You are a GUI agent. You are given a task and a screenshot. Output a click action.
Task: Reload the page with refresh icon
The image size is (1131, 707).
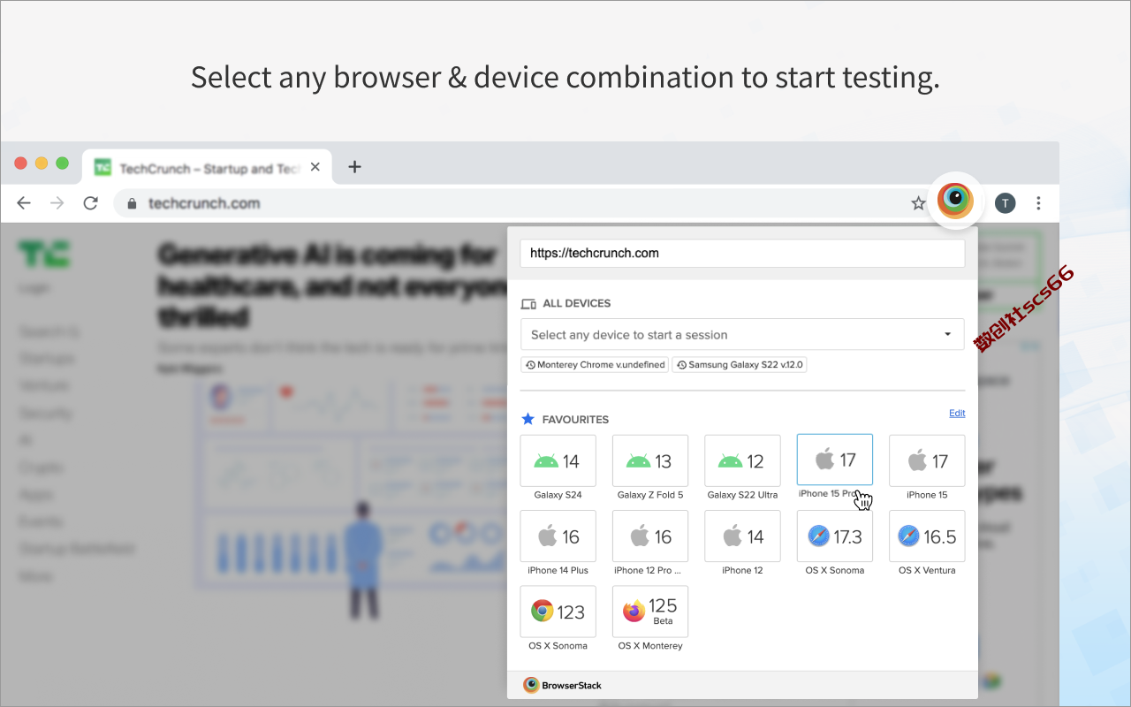click(x=90, y=203)
